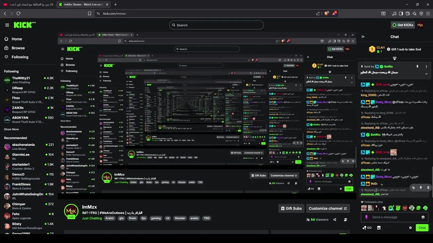The height and width of the screenshot is (243, 433).
Task: Pin the alwaleed_AB message
Action: pos(421,188)
